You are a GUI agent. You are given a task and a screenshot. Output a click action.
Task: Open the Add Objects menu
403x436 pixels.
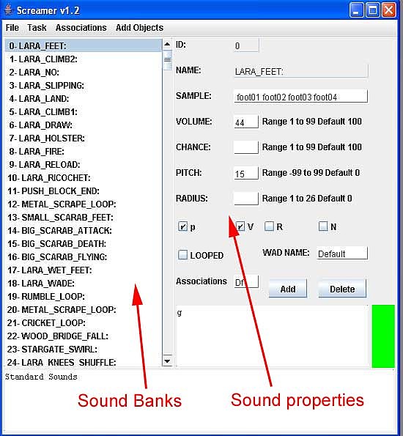(139, 28)
